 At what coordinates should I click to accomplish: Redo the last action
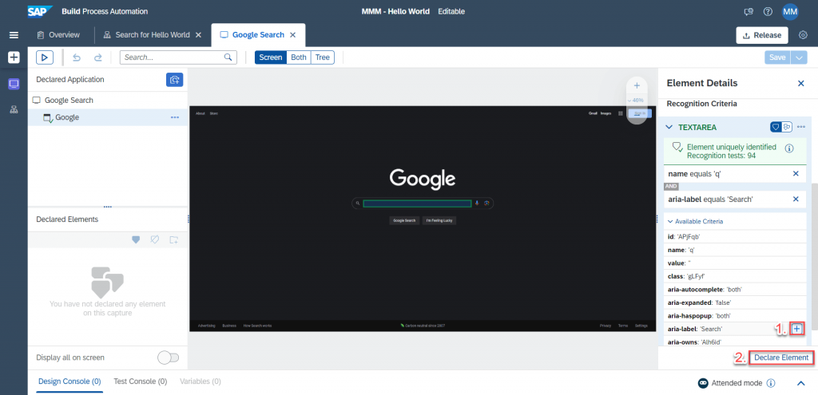click(97, 57)
